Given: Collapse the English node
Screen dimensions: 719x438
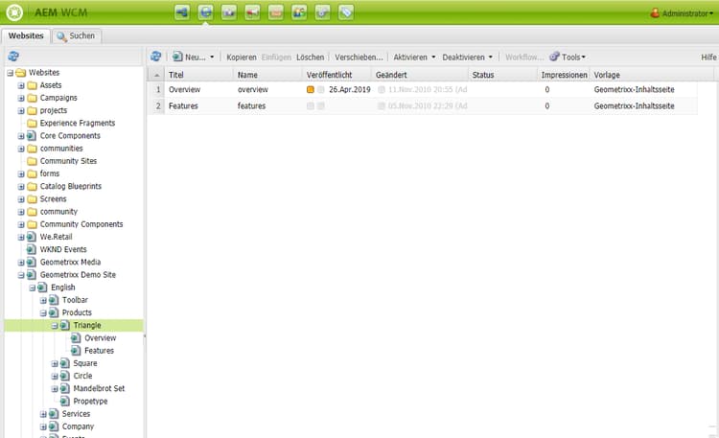Looking at the screenshot, I should (x=32, y=288).
